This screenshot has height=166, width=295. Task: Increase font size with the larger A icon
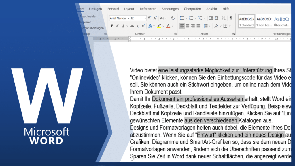tap(149, 18)
